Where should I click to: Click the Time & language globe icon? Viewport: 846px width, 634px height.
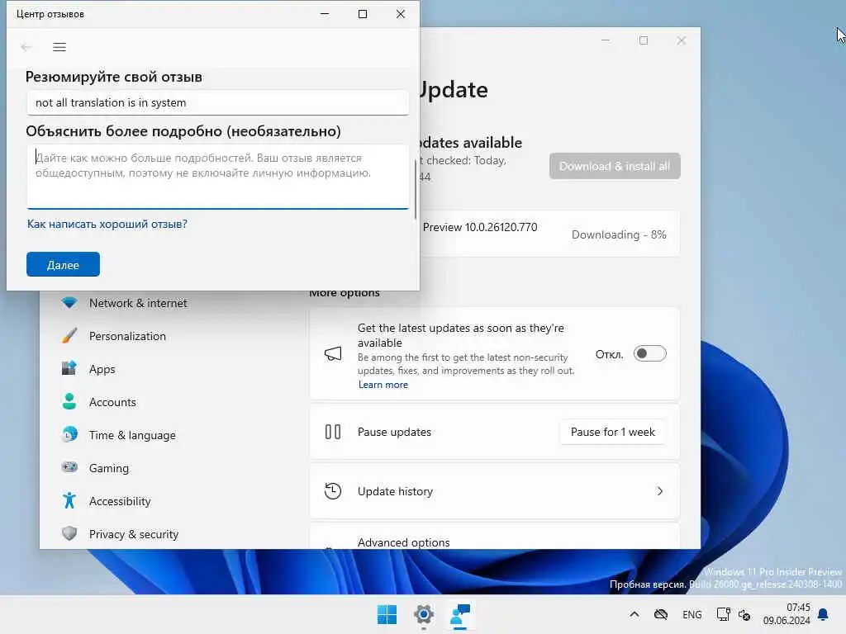[x=69, y=434]
